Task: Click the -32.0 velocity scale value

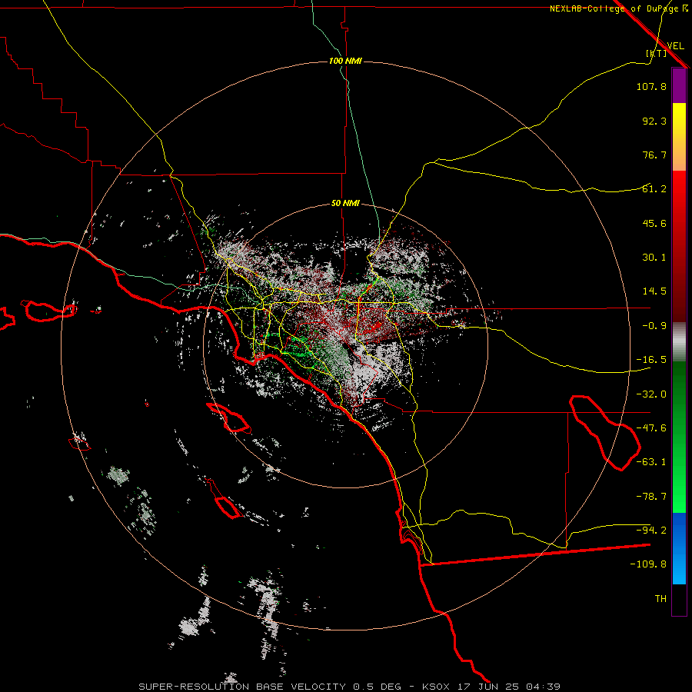Action: click(x=651, y=394)
